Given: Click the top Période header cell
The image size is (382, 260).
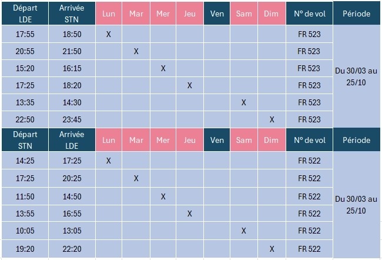Looking at the screenshot, I should coord(356,14).
